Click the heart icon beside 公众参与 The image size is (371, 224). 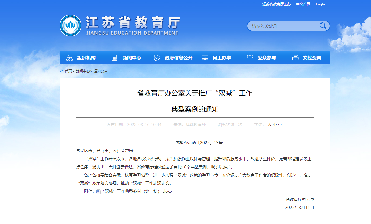click(250, 58)
